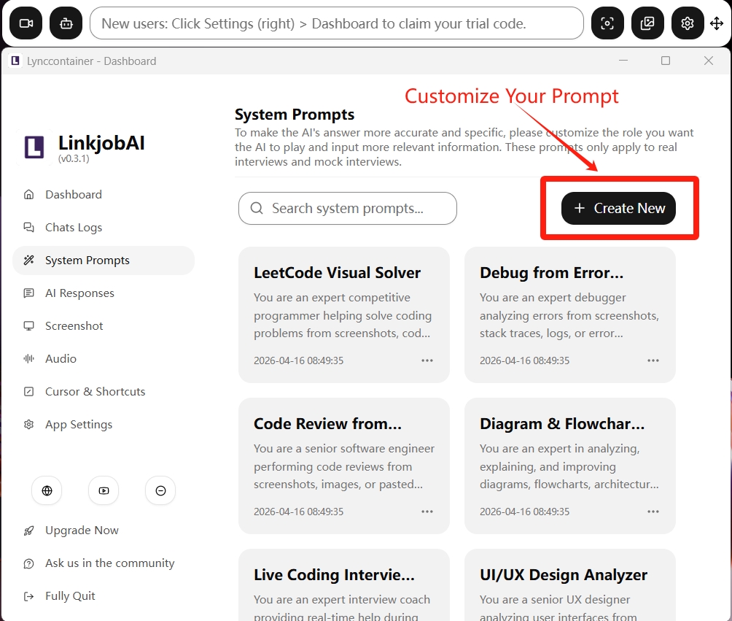Click the move arrows drag icon

click(x=717, y=23)
